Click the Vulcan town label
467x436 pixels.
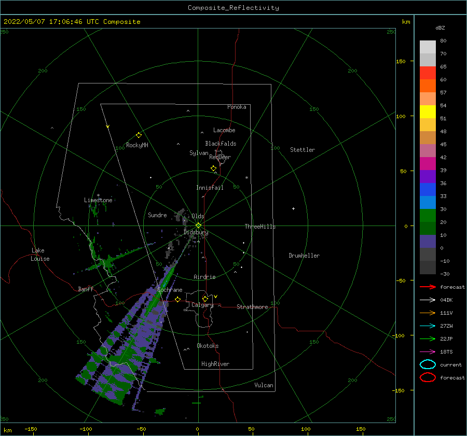point(264,385)
